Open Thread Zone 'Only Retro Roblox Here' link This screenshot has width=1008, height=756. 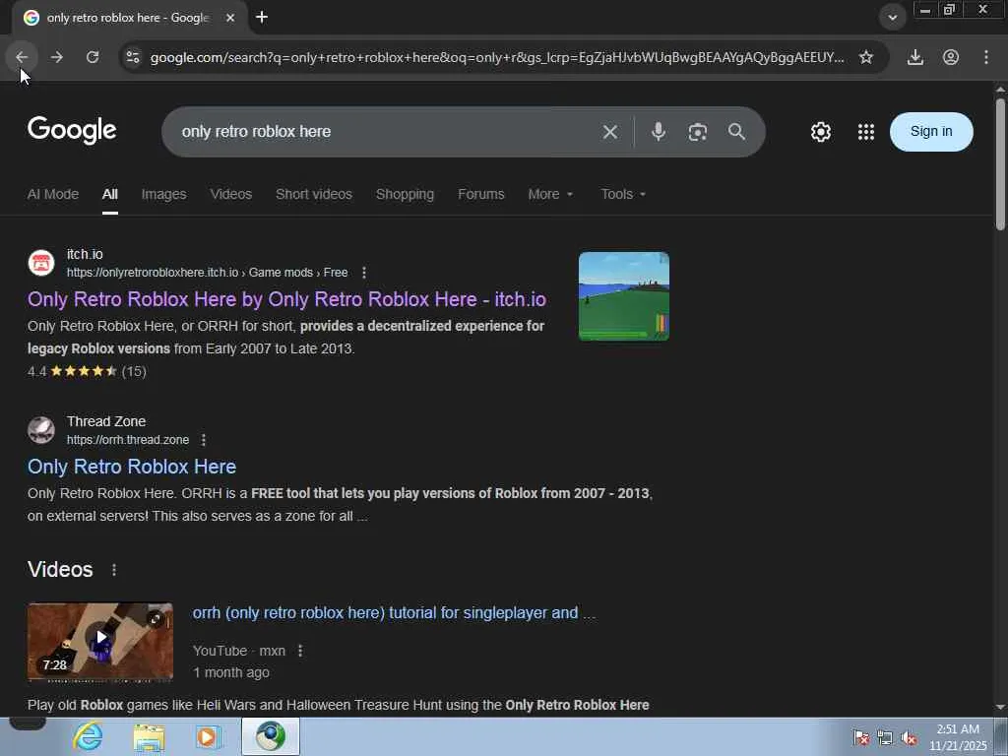[x=132, y=467]
